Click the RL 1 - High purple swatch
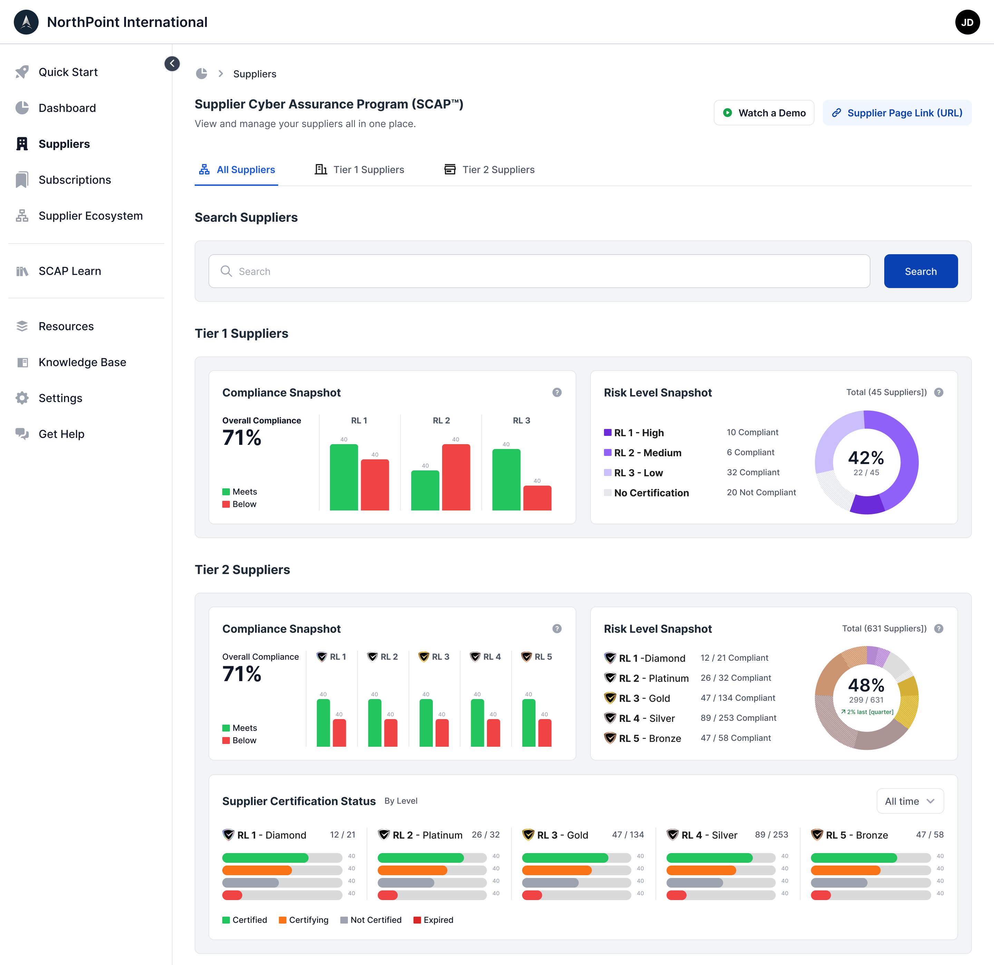The height and width of the screenshot is (965, 994). [607, 432]
